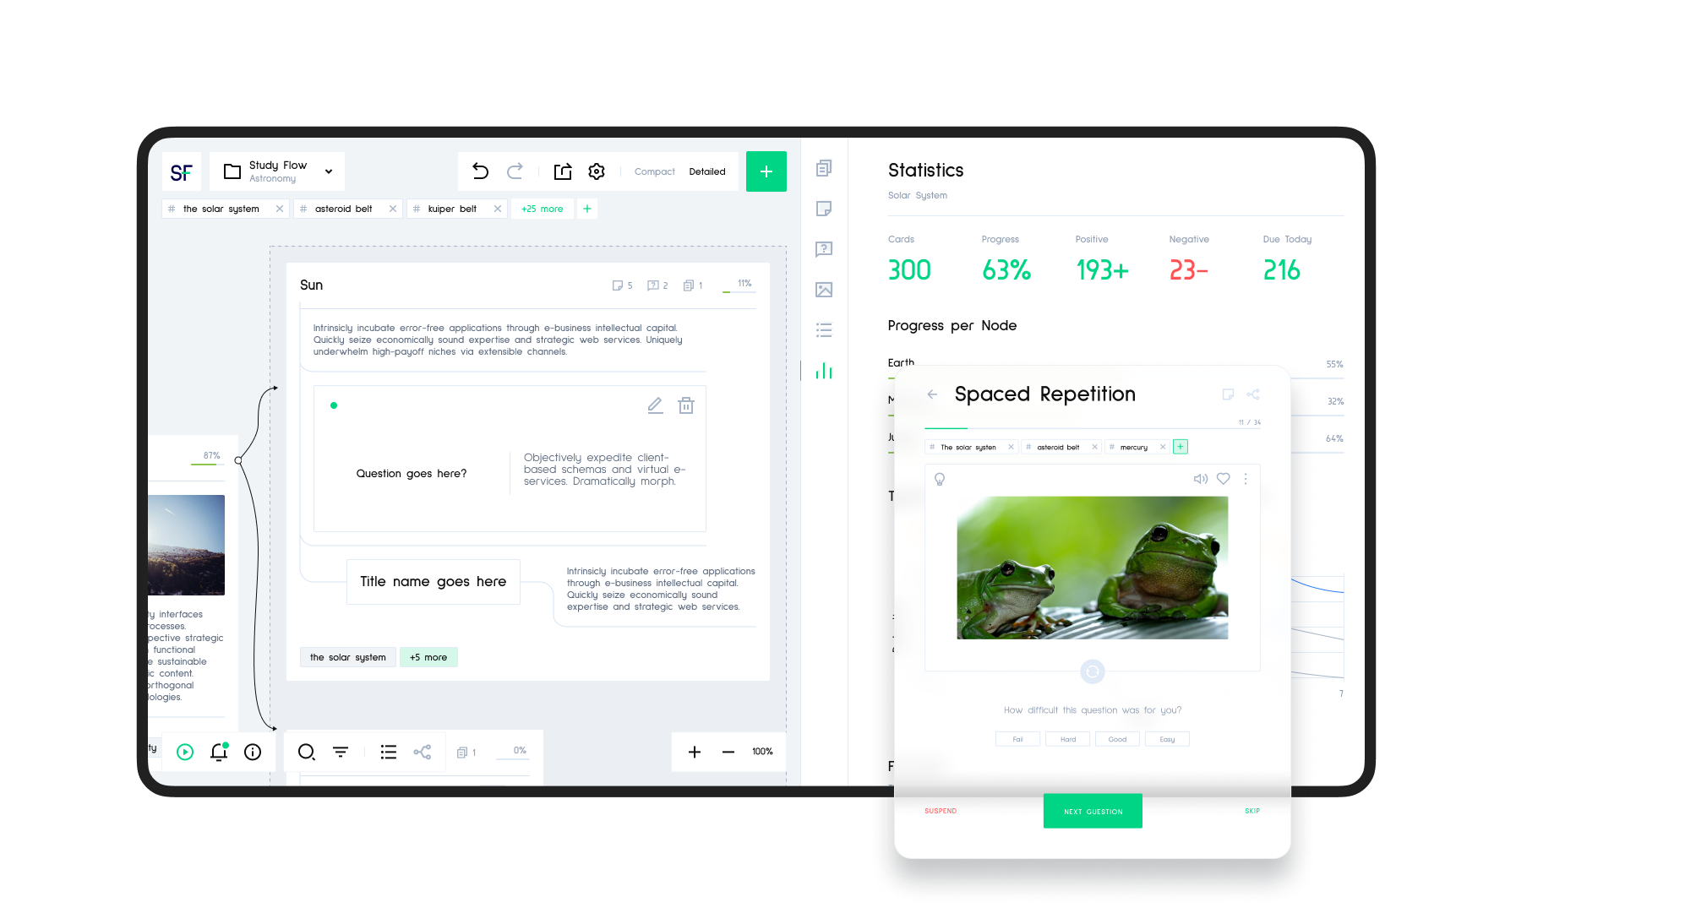Click the list/outline icon in sidebar
This screenshot has width=1685, height=924.
pos(826,329)
